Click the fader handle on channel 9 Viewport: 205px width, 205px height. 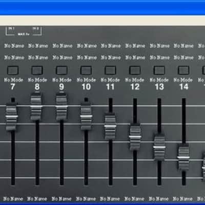coord(61,106)
